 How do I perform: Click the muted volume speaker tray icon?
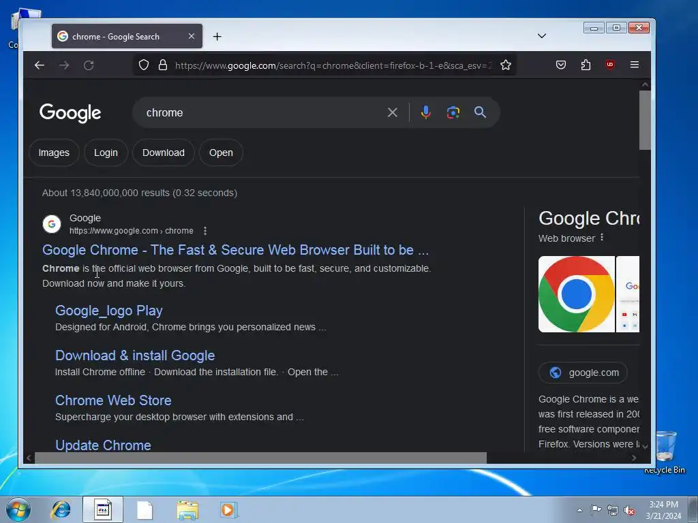(x=629, y=510)
